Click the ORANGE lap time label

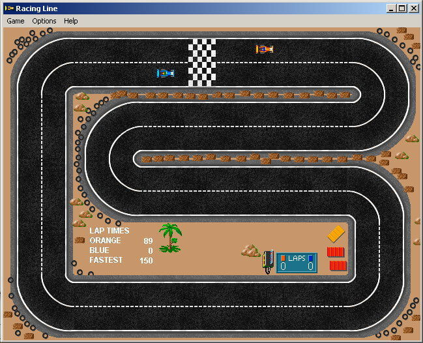[x=105, y=241]
